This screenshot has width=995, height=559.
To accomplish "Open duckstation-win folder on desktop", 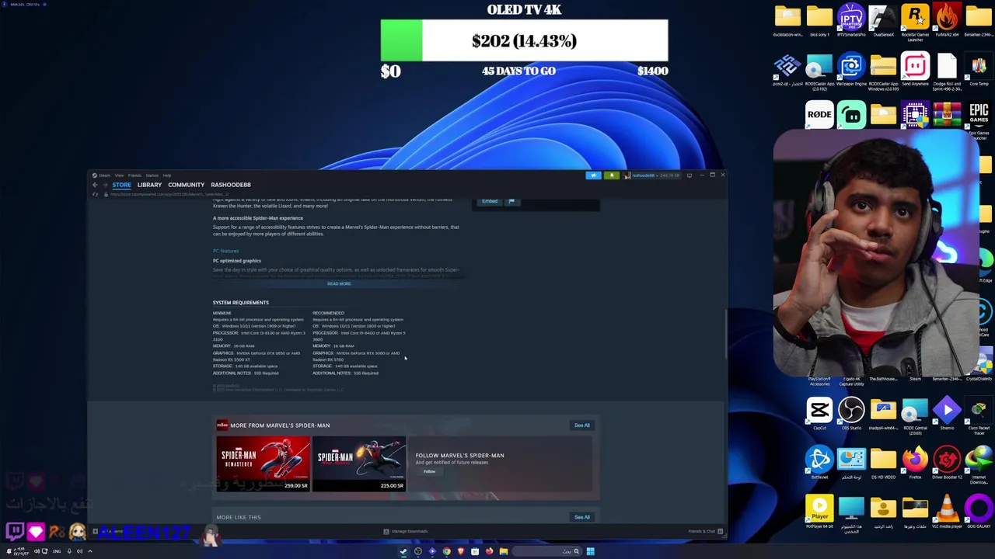I will (x=787, y=21).
